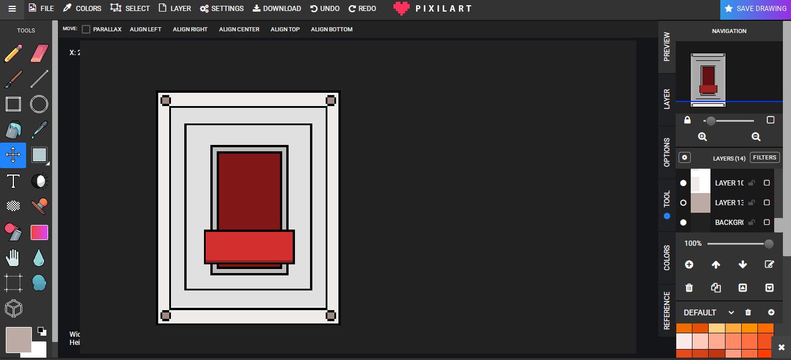Click the Save Drawing button
This screenshot has width=791, height=360.
[x=756, y=9]
